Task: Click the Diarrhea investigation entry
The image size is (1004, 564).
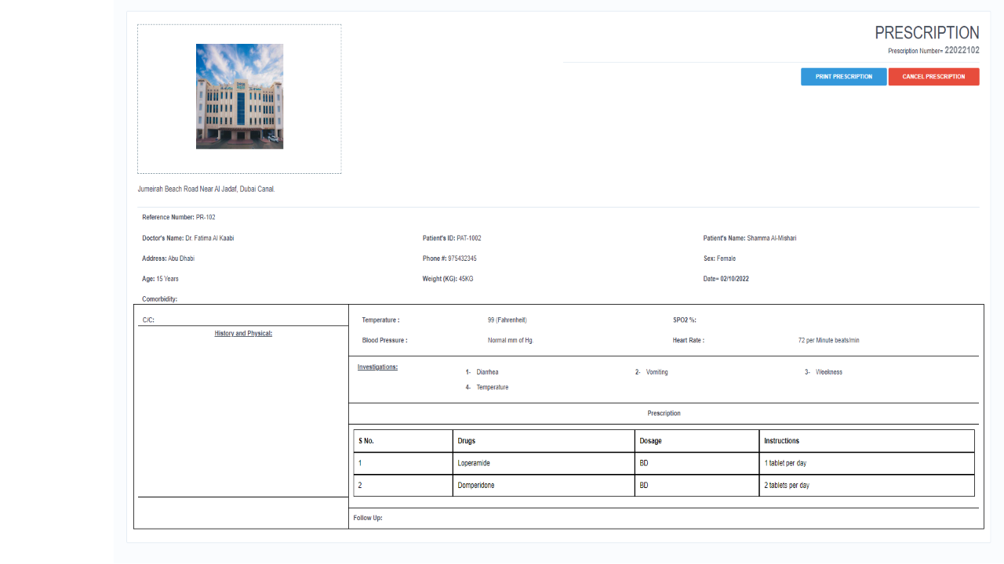Action: coord(488,371)
